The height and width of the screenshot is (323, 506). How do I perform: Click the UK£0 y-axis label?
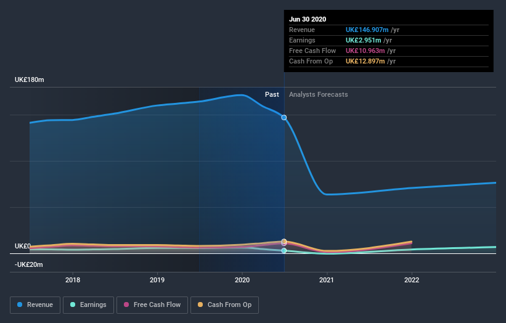[x=23, y=246]
